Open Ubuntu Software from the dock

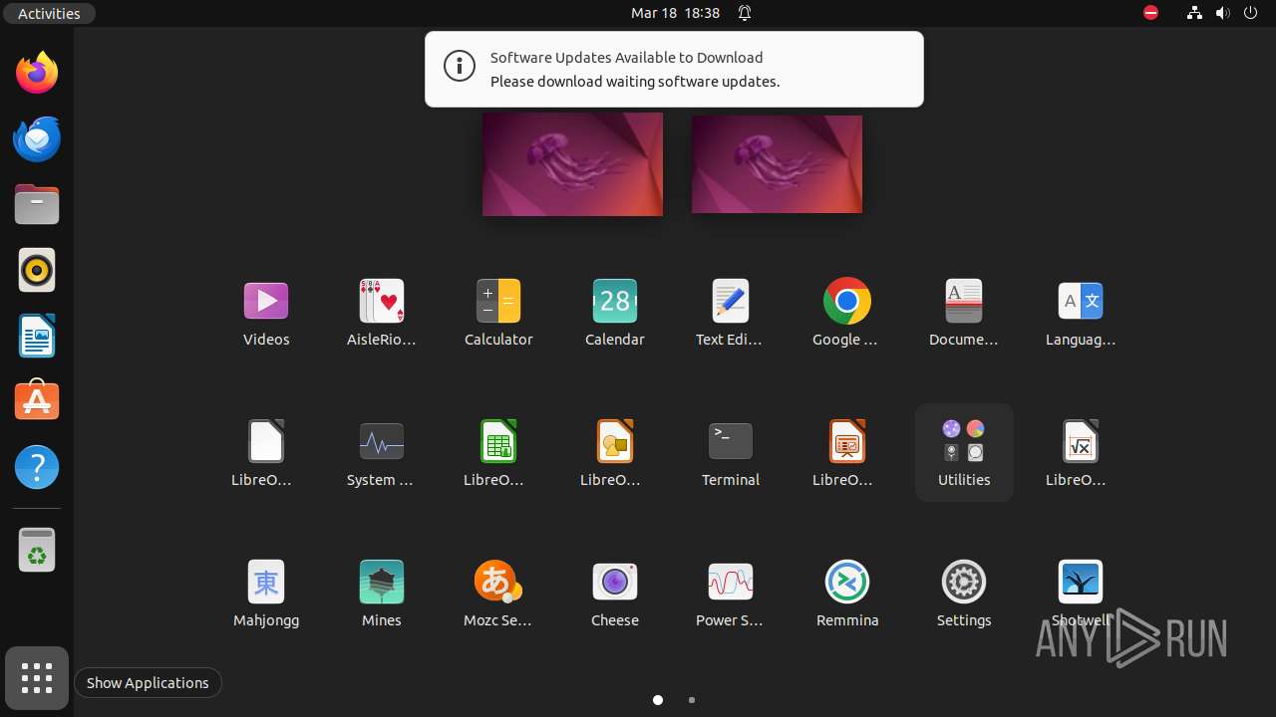click(37, 401)
